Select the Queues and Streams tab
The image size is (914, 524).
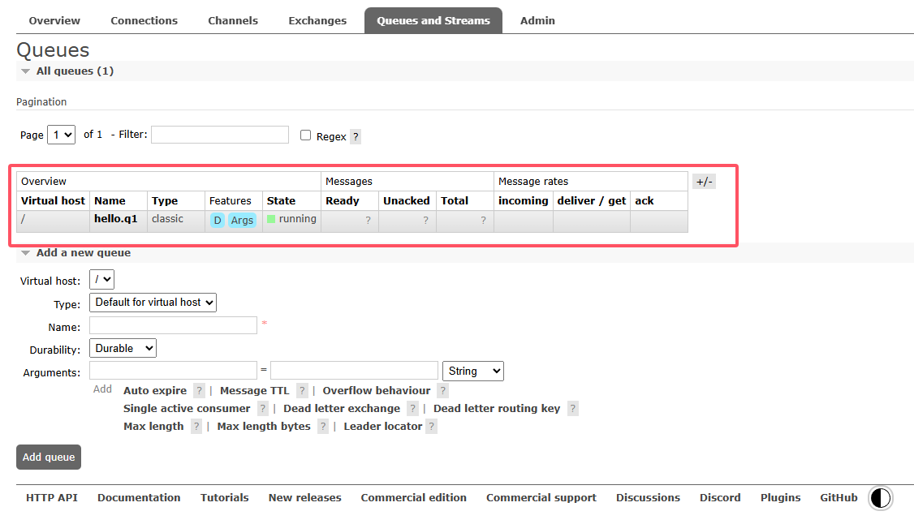pos(433,20)
